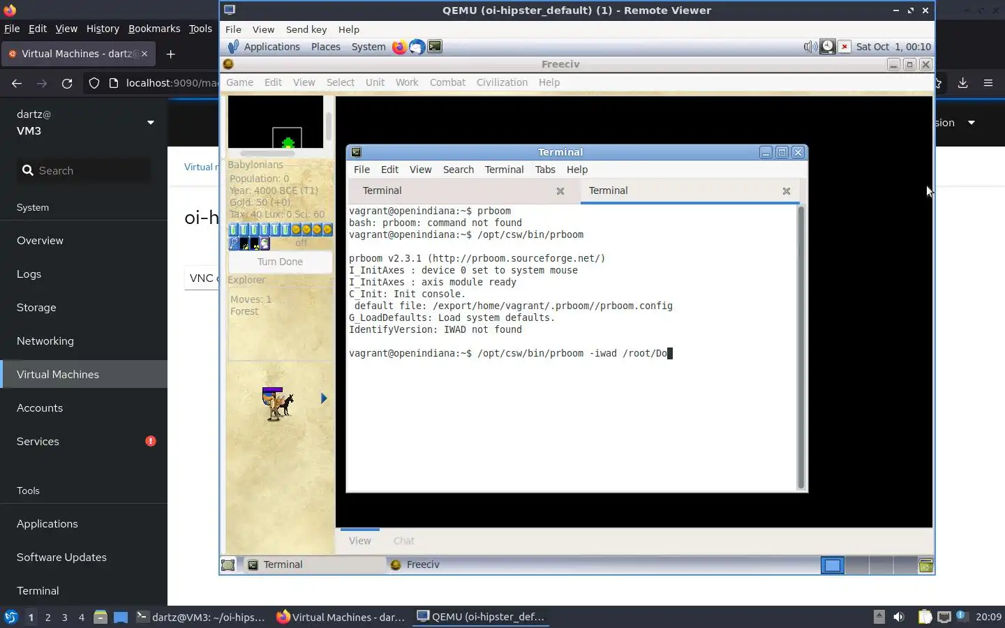Click the red Services alert badge
Screen dimensions: 1005x628
coord(151,441)
